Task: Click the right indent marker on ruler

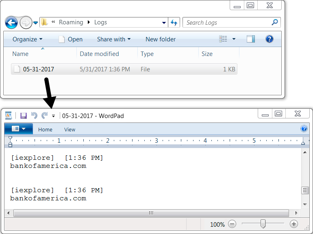Action: (x=303, y=143)
